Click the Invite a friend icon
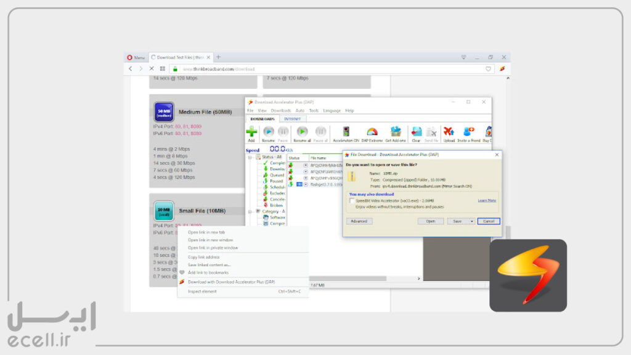Screen dimensions: 631x355 click(x=469, y=132)
